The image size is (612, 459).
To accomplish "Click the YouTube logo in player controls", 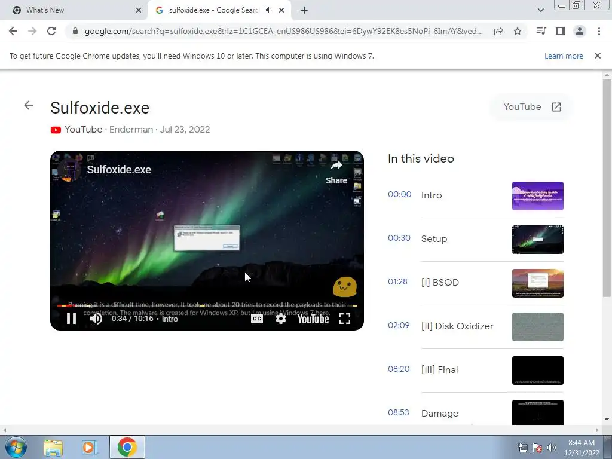I will (313, 319).
